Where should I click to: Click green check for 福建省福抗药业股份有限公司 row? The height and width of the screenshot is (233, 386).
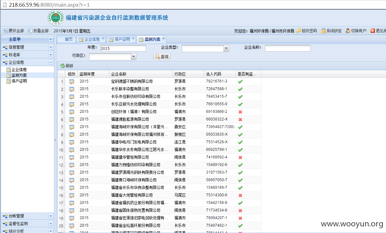pyautogui.click(x=240, y=203)
